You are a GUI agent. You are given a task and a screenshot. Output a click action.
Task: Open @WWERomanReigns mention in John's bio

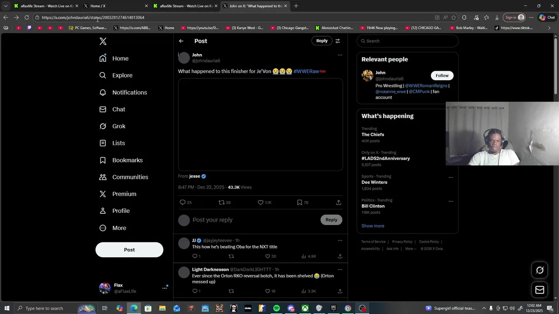point(426,86)
